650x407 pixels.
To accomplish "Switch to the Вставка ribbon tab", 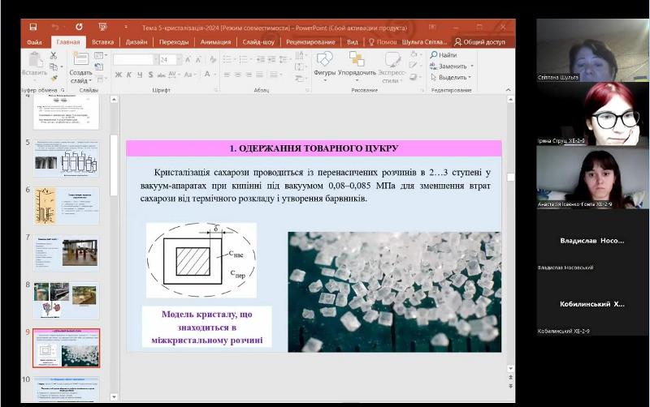I will 102,41.
